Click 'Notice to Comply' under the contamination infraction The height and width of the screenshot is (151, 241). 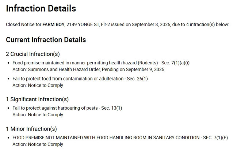click(45, 85)
